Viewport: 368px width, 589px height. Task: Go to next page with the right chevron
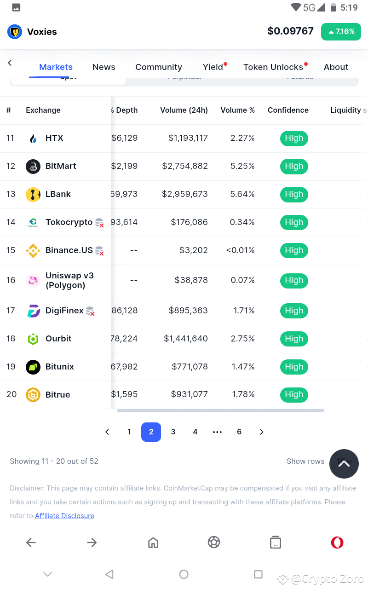tap(261, 432)
